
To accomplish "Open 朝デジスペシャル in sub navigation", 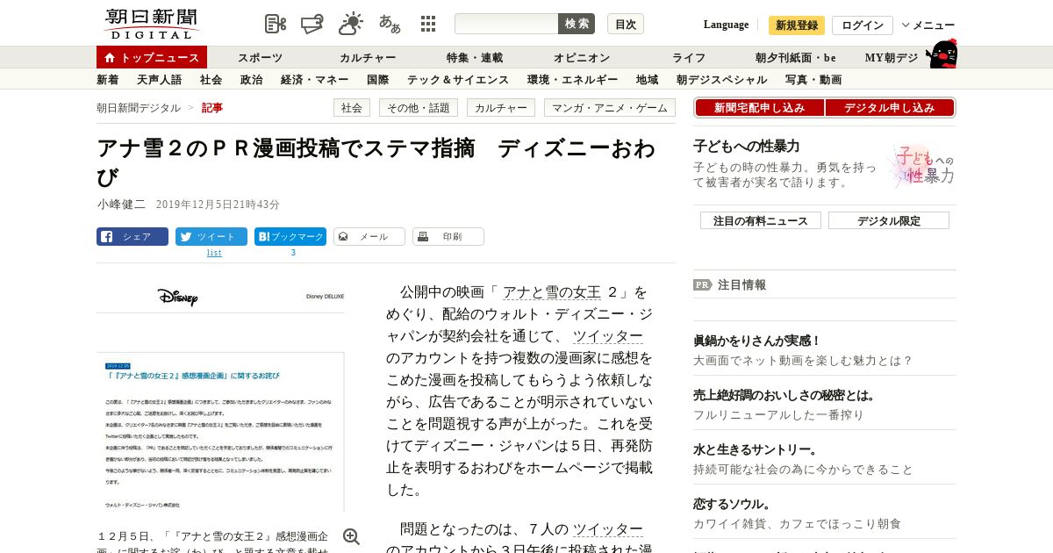I will pos(722,80).
